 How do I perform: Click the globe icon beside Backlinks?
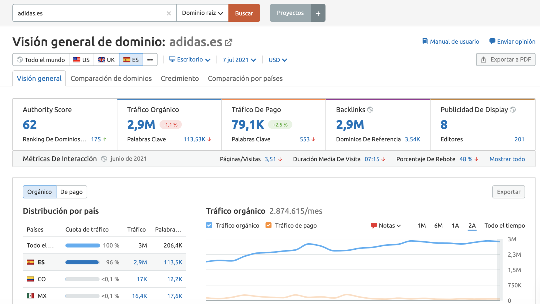tap(370, 110)
